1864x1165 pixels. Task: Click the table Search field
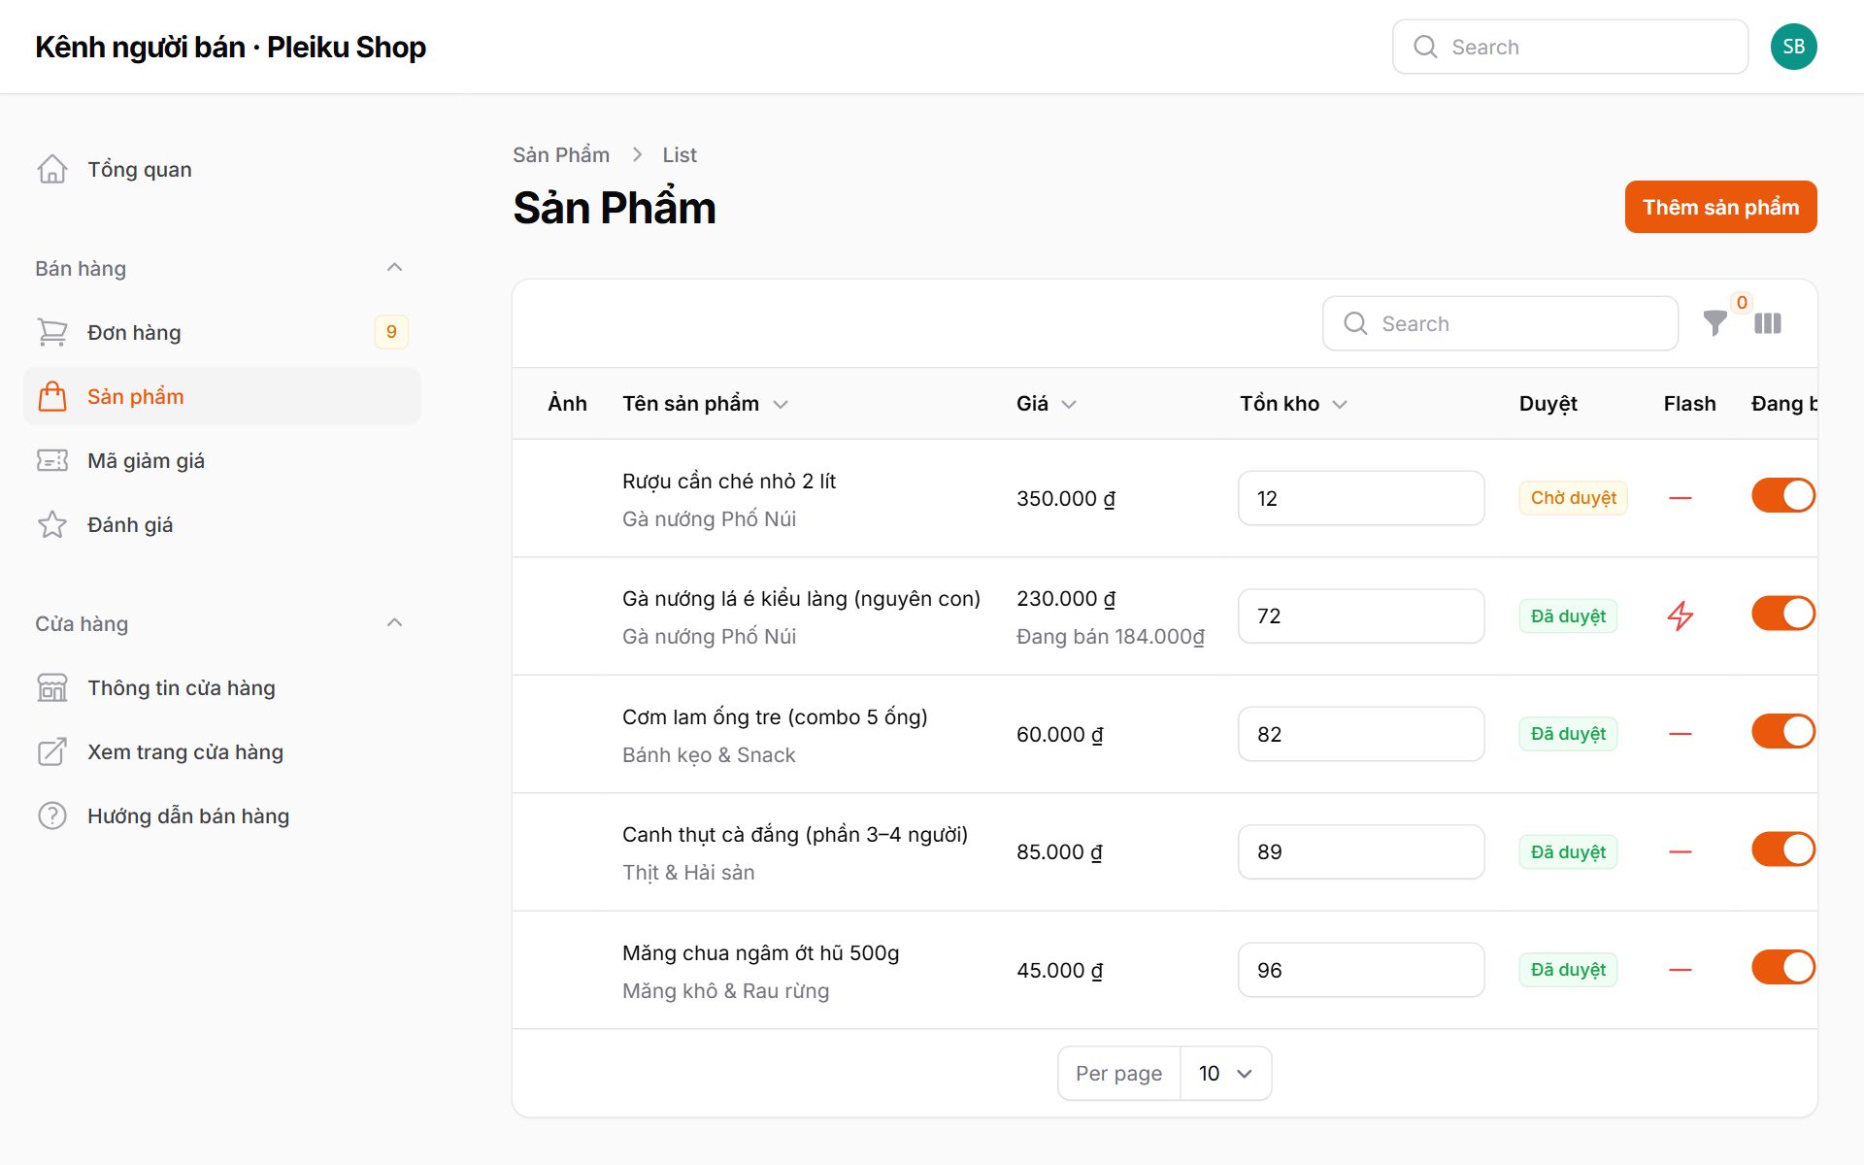(x=1500, y=323)
